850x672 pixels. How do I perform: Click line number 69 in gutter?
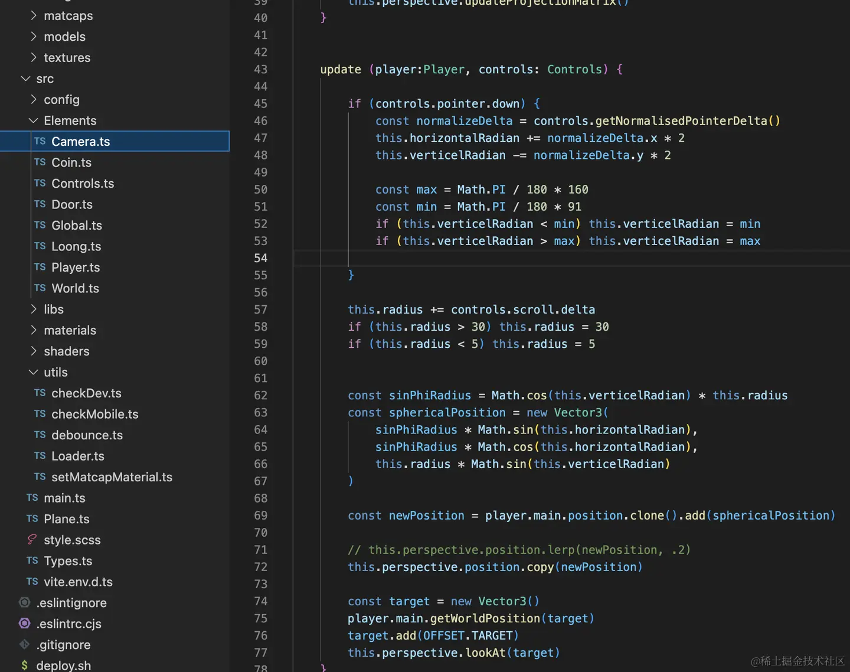pyautogui.click(x=260, y=515)
